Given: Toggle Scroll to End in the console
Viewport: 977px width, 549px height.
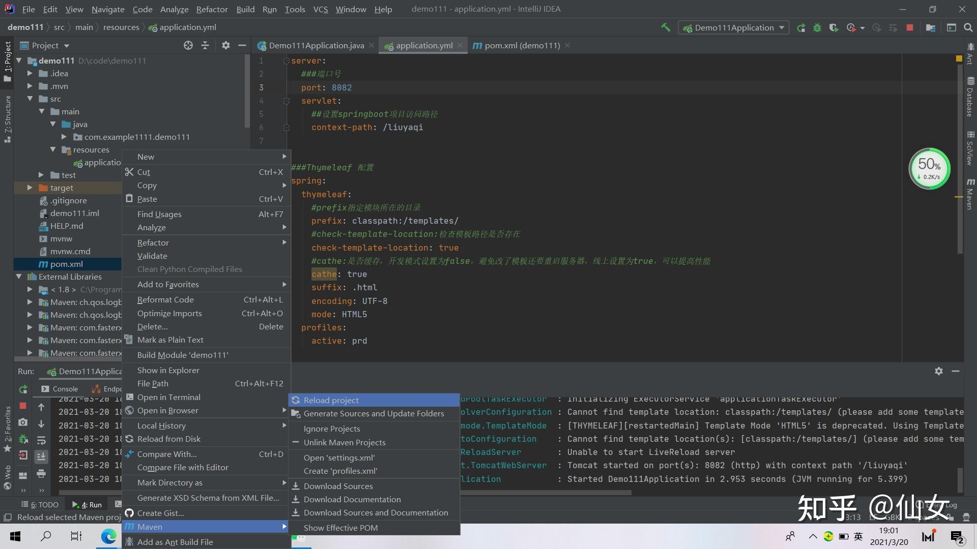Looking at the screenshot, I should tap(41, 457).
